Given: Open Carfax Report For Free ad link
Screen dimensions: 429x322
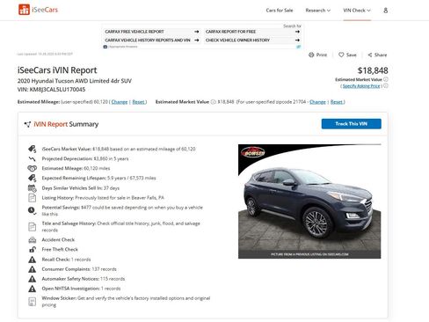Looking at the screenshot, I should click(x=252, y=32).
